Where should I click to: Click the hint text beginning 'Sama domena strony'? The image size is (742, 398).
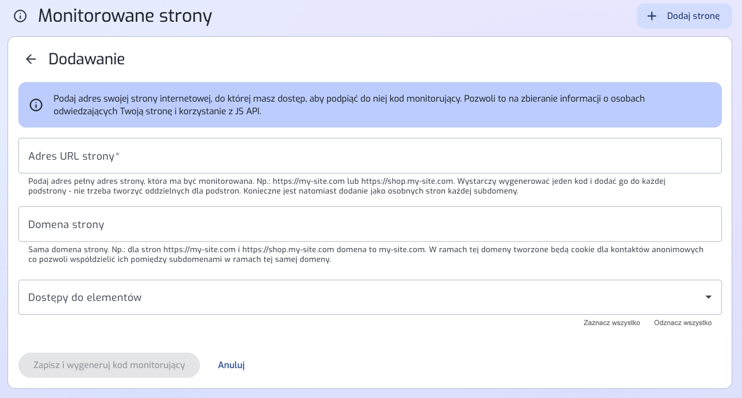pos(366,254)
